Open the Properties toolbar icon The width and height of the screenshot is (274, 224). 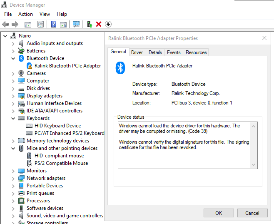click(40, 24)
